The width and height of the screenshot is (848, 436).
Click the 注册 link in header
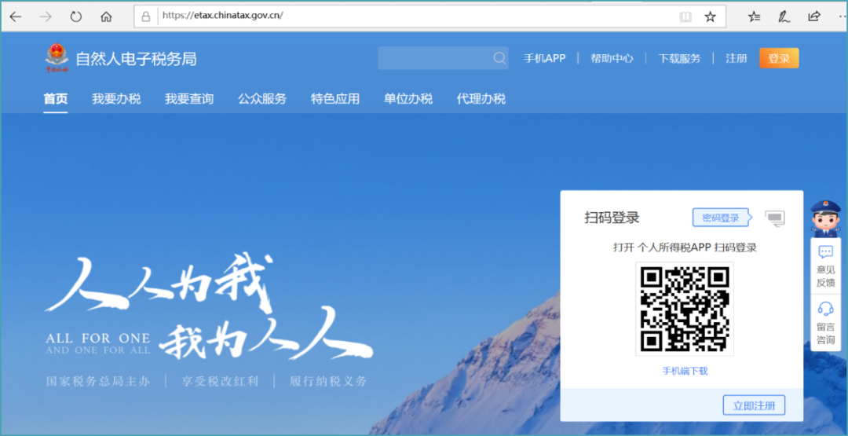pos(736,58)
